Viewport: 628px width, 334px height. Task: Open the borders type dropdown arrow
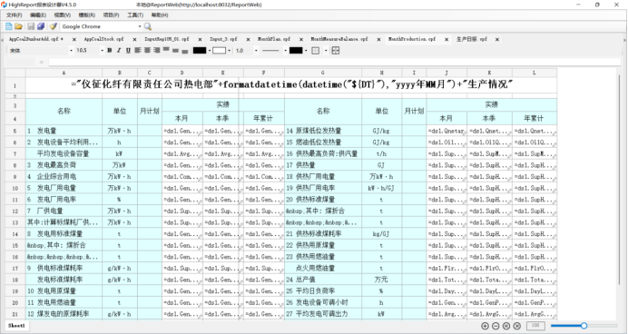(326, 51)
